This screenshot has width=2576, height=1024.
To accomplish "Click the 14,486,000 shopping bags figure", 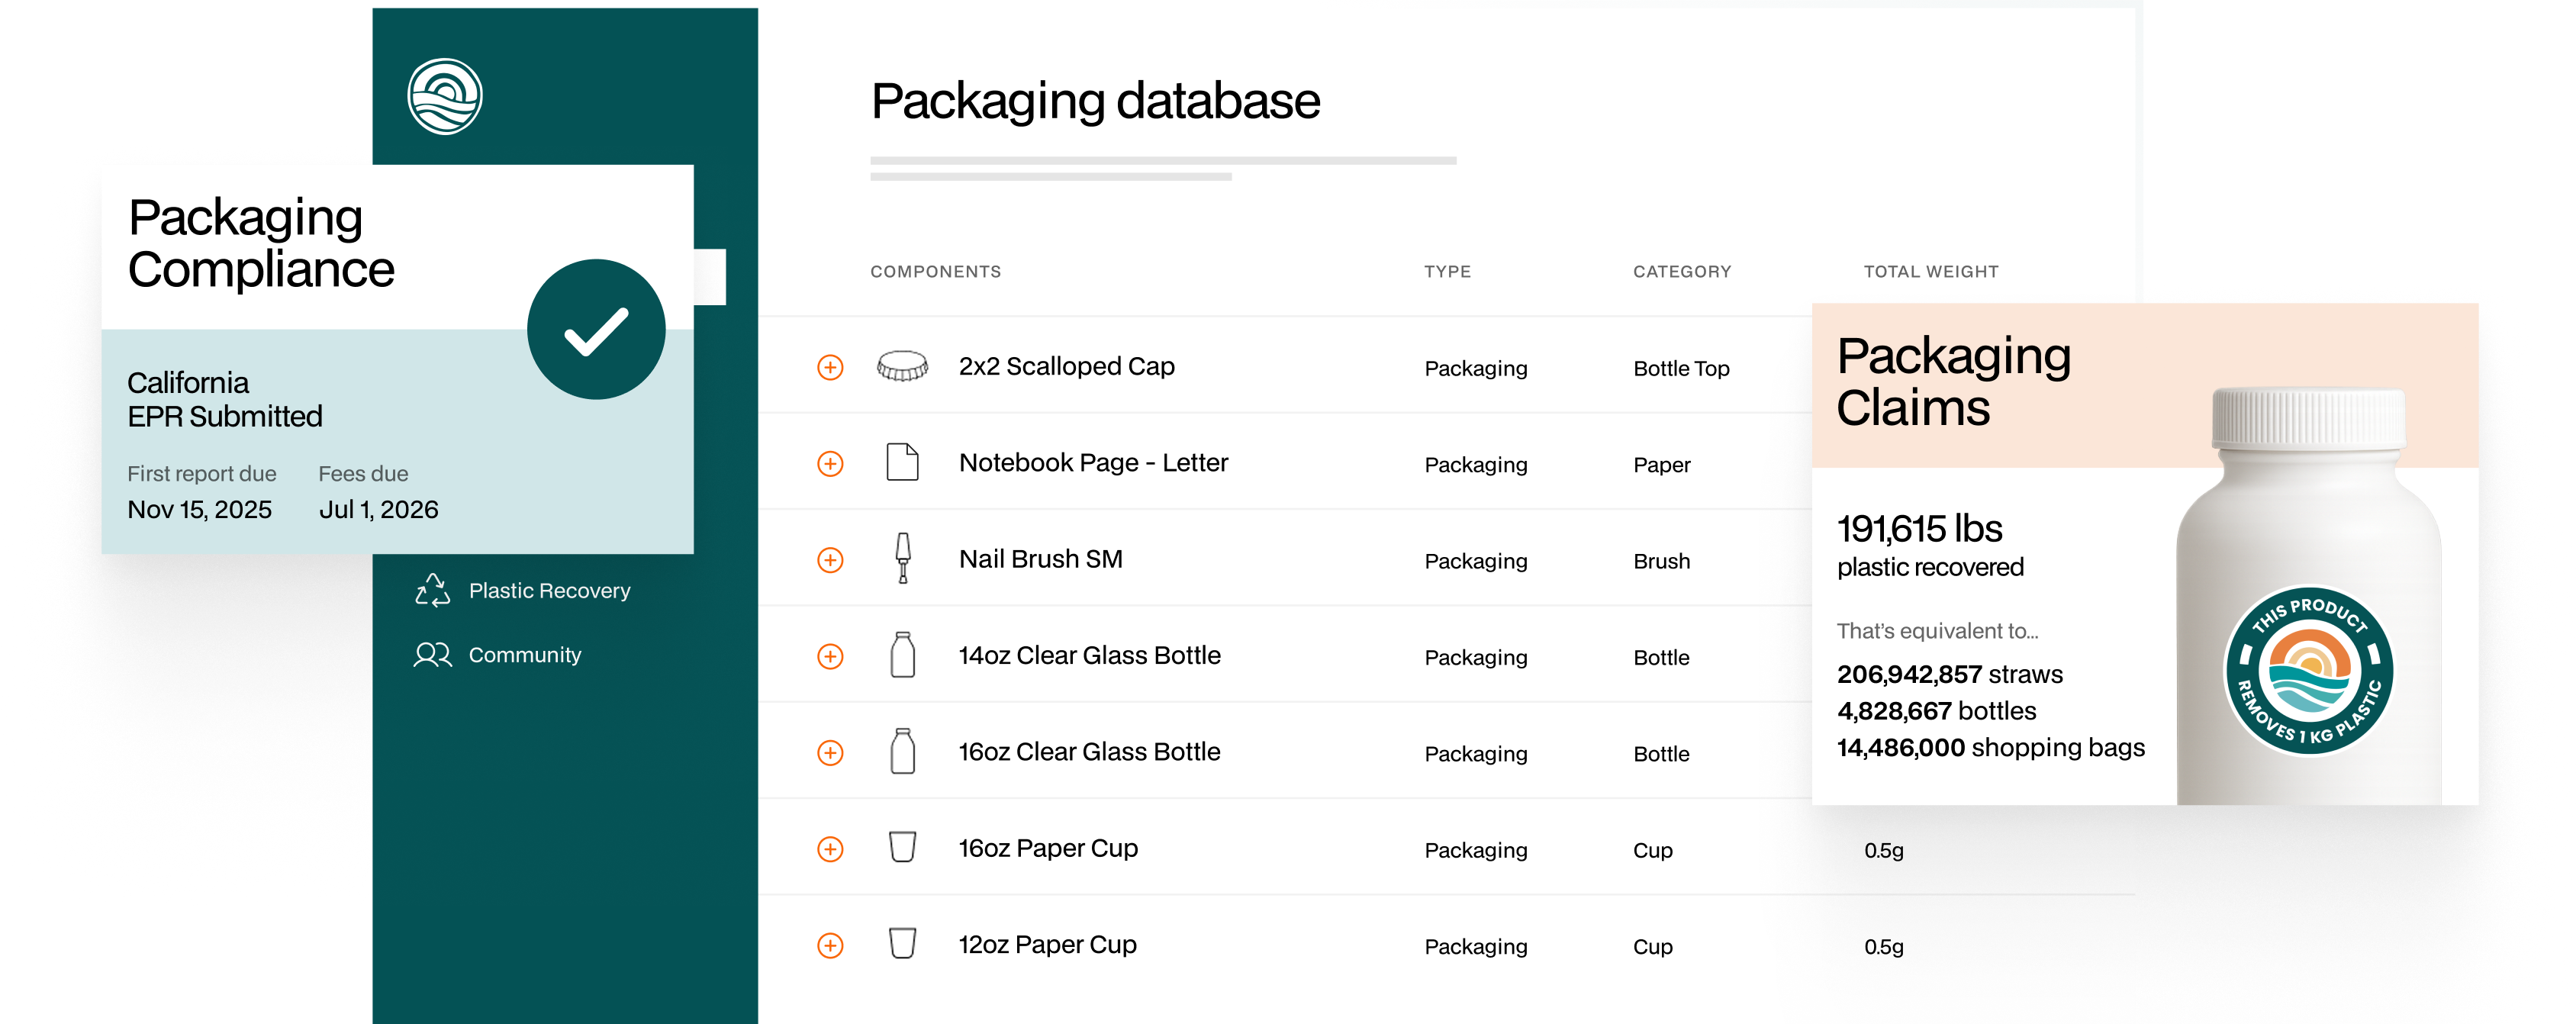I will (x=1990, y=748).
